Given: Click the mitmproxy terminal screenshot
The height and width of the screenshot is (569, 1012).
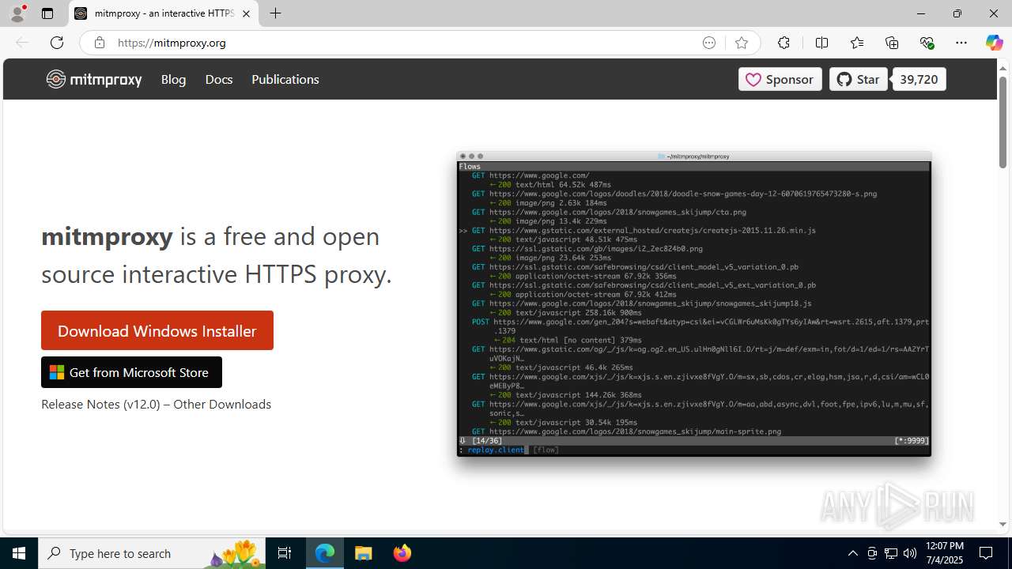Looking at the screenshot, I should pyautogui.click(x=694, y=304).
